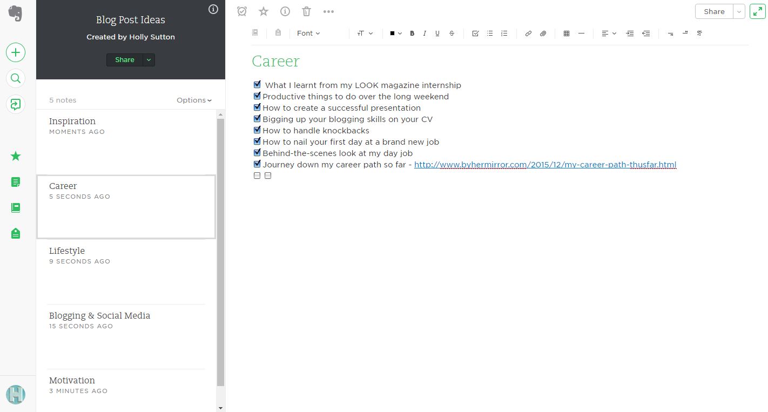Apply superscript formatting

[x=685, y=33]
